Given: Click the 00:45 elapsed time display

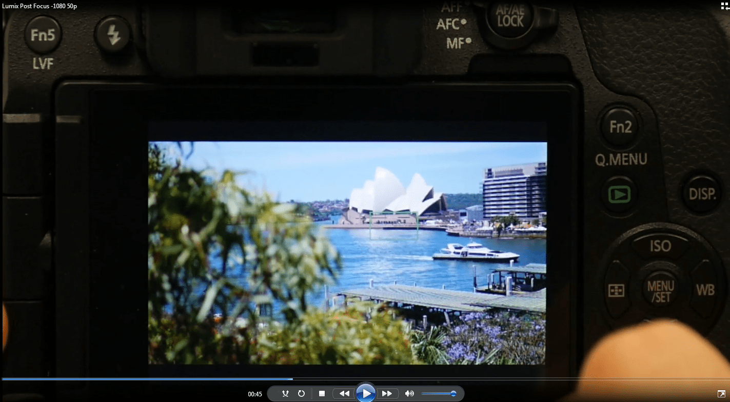Looking at the screenshot, I should coord(255,394).
